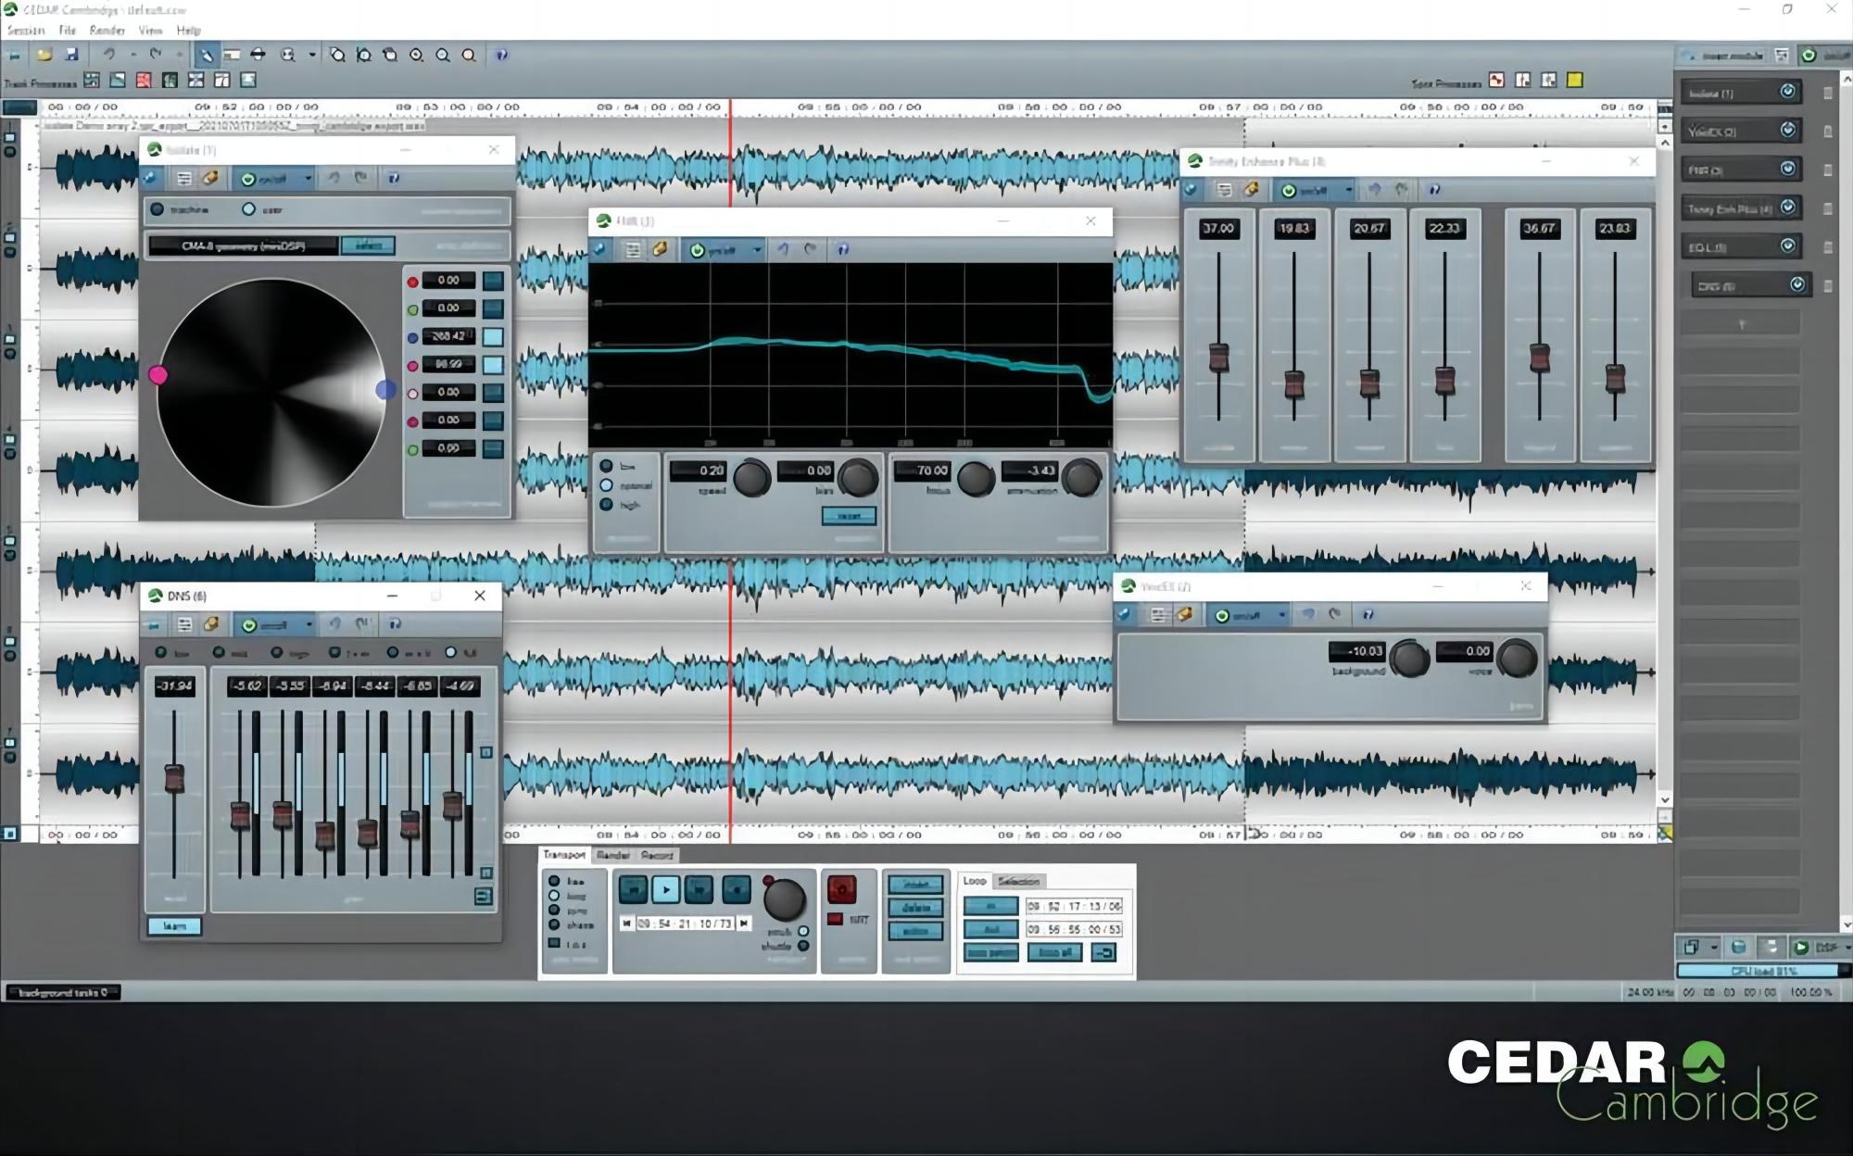
Task: Click the 37.00 fader in Trinity Enhance Plus
Action: (1218, 357)
